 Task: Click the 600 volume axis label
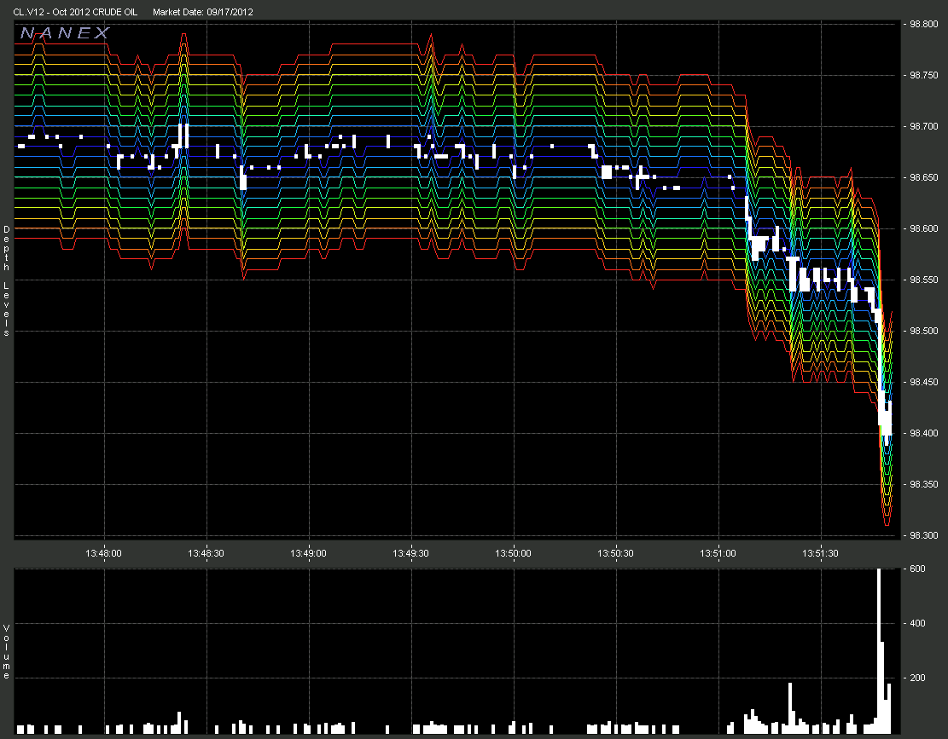coord(916,569)
